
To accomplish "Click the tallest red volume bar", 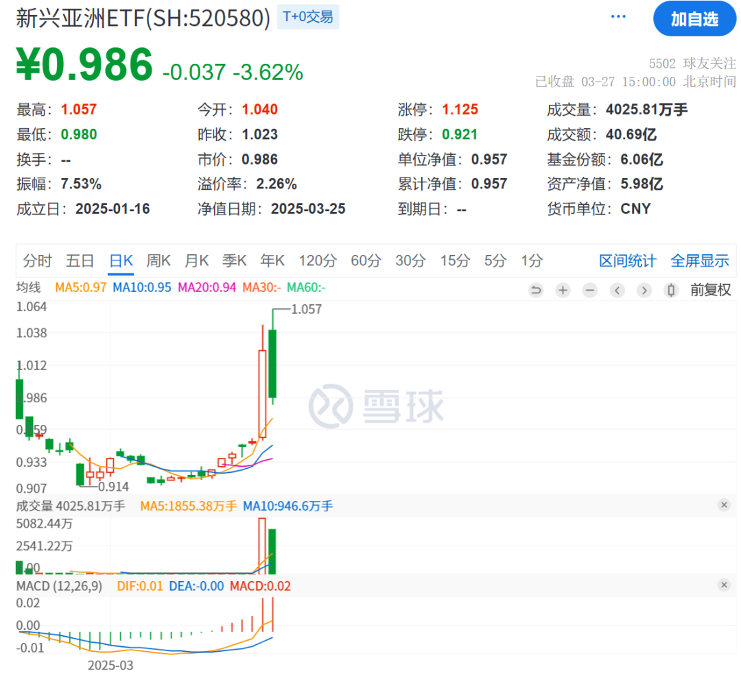I will [262, 546].
